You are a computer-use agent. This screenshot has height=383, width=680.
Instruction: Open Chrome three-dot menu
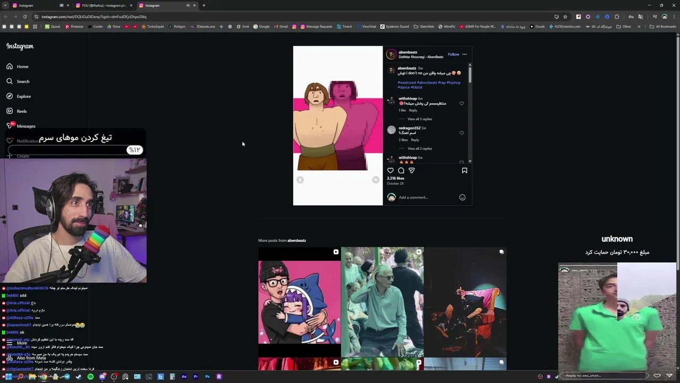click(x=674, y=16)
